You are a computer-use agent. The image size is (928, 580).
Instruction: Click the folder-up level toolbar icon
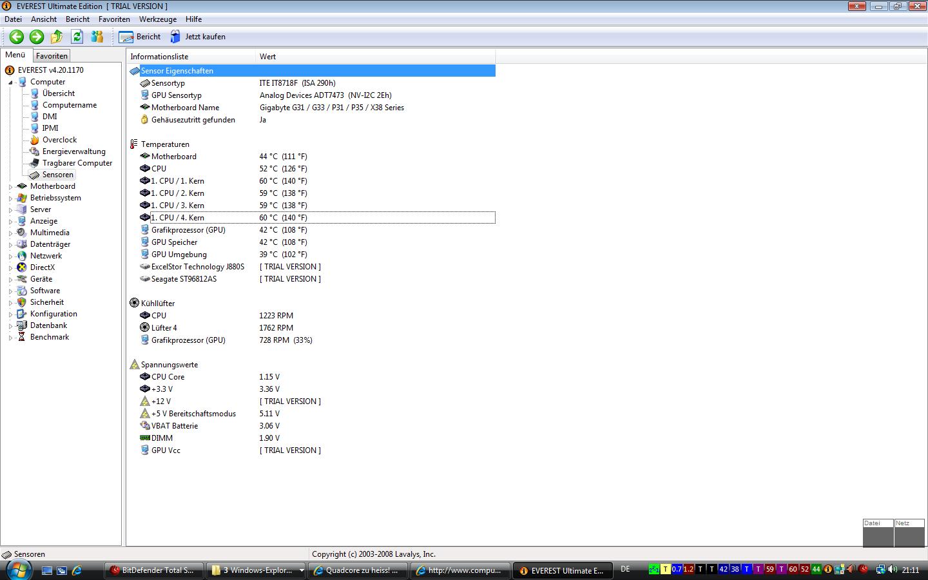coord(57,37)
